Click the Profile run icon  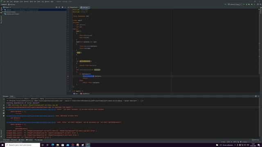(x=252, y=4)
